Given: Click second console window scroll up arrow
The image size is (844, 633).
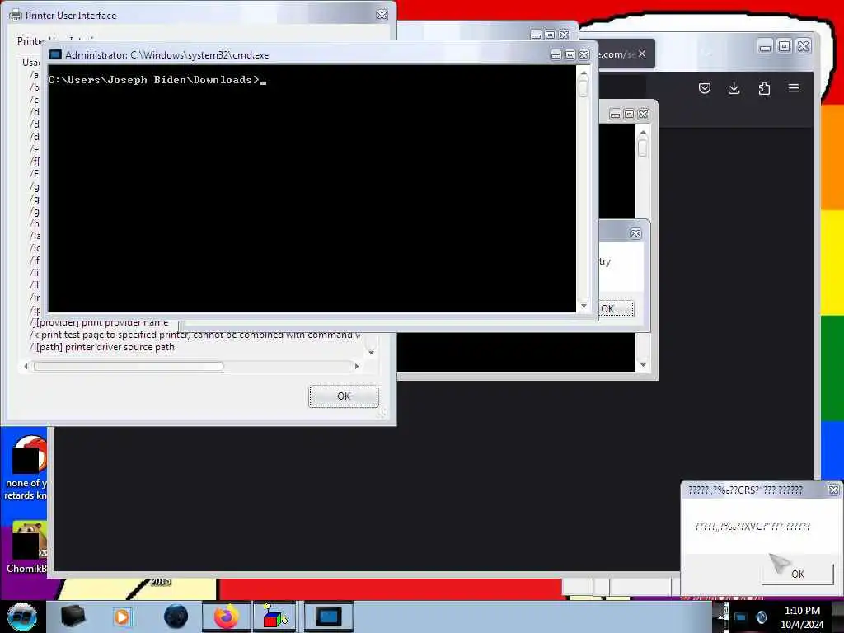Looking at the screenshot, I should [643, 132].
